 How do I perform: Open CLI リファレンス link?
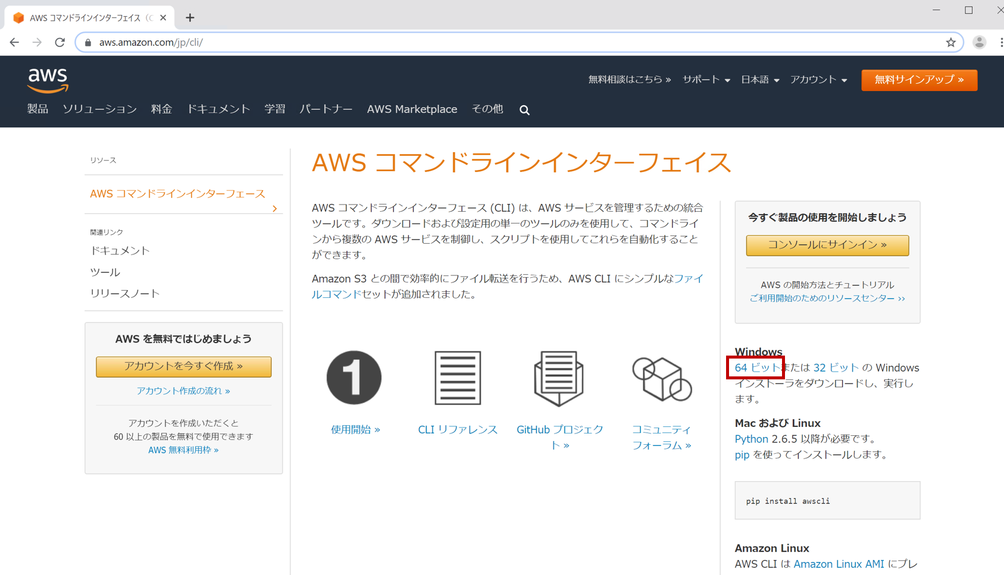tap(458, 429)
